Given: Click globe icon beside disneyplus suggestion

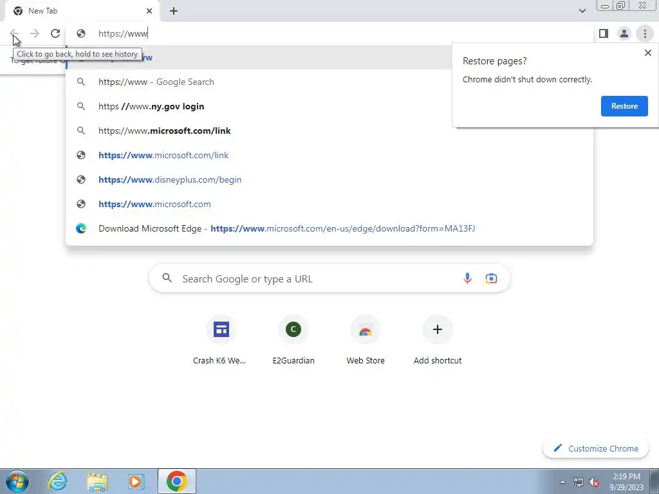Looking at the screenshot, I should (x=81, y=179).
